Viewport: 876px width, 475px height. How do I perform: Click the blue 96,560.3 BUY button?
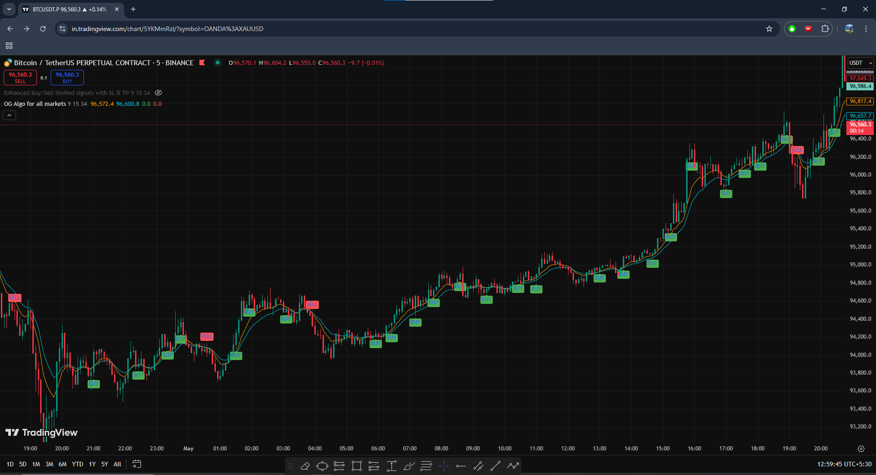coord(67,78)
